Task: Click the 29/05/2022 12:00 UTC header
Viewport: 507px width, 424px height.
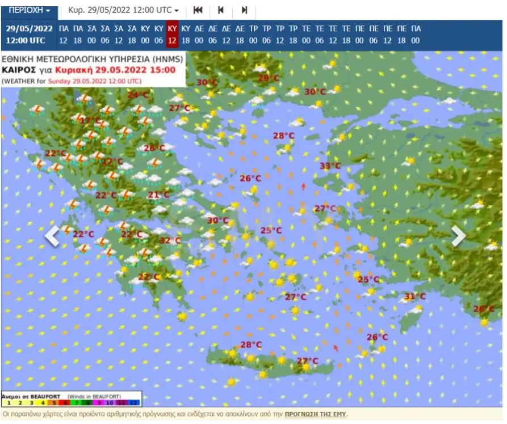Action: click(29, 35)
